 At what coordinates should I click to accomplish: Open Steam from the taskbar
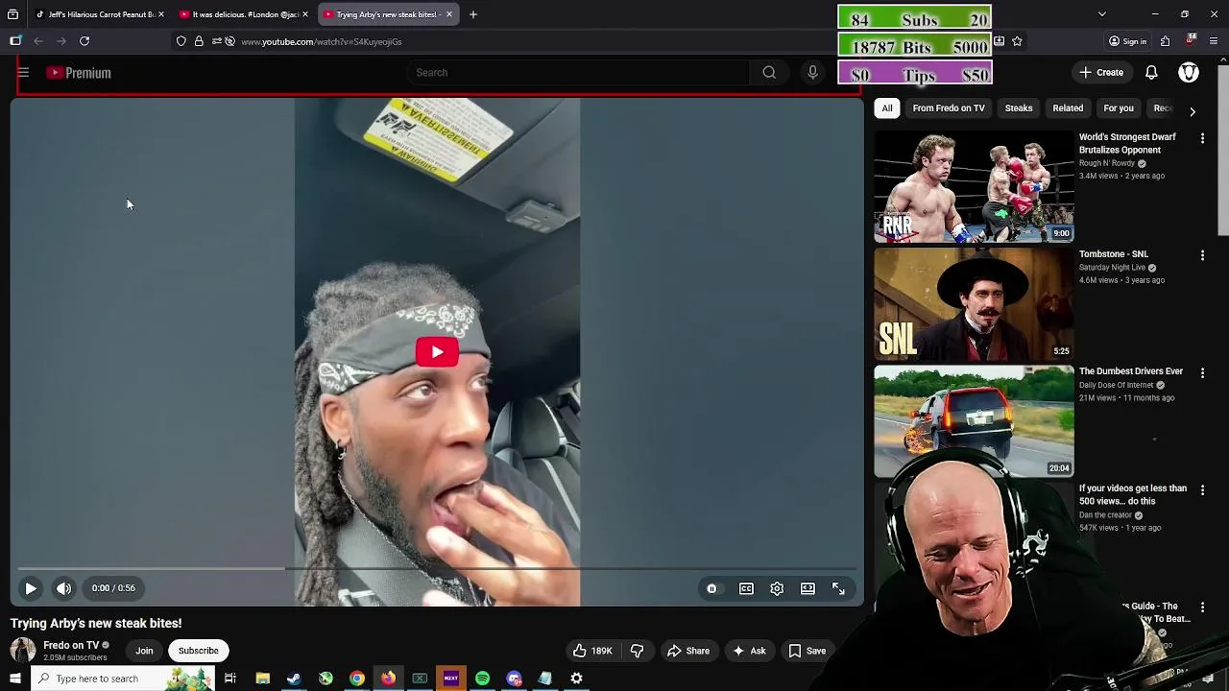(x=294, y=679)
